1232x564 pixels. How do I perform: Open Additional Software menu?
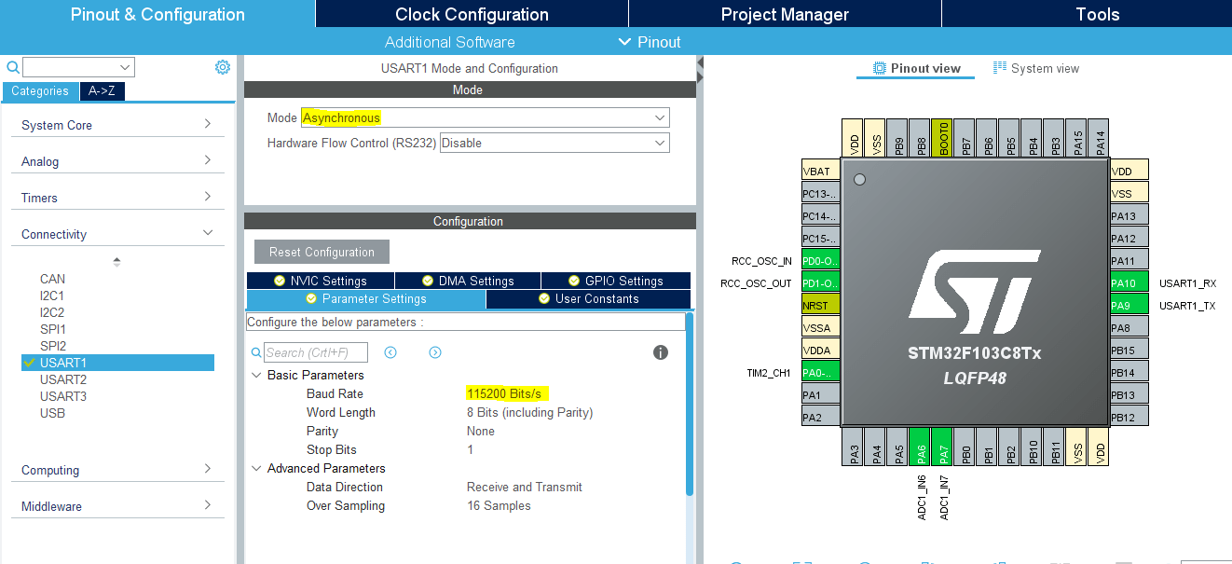[449, 42]
